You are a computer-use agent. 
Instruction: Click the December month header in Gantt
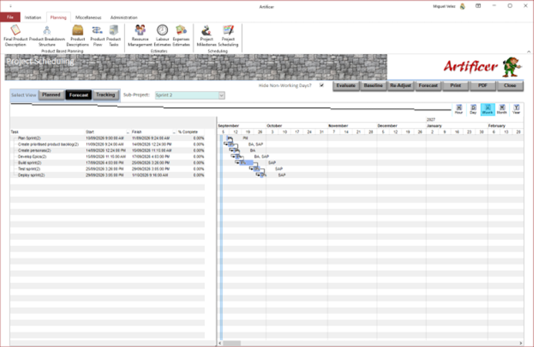387,126
